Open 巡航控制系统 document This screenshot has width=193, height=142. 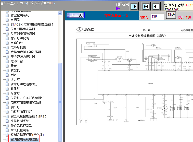tap(20, 121)
